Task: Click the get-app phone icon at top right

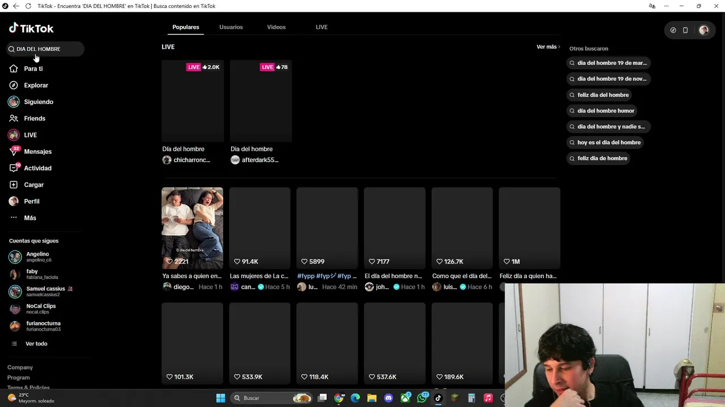Action: pyautogui.click(x=685, y=31)
